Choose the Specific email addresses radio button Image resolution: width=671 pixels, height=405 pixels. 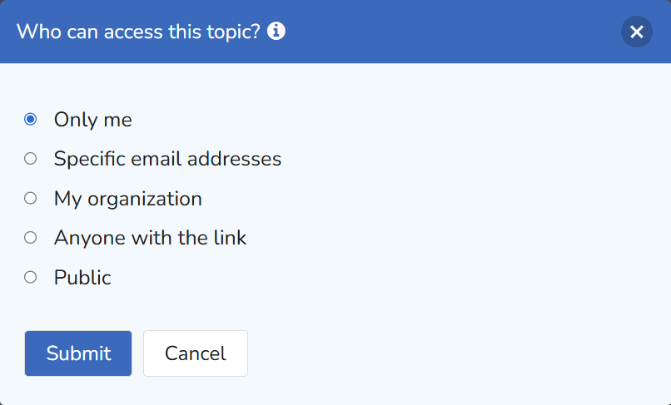pyautogui.click(x=30, y=159)
